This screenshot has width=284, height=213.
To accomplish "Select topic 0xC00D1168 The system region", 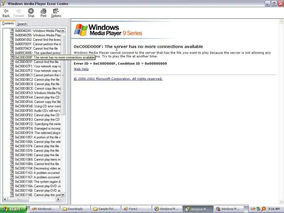I will coord(38,182).
